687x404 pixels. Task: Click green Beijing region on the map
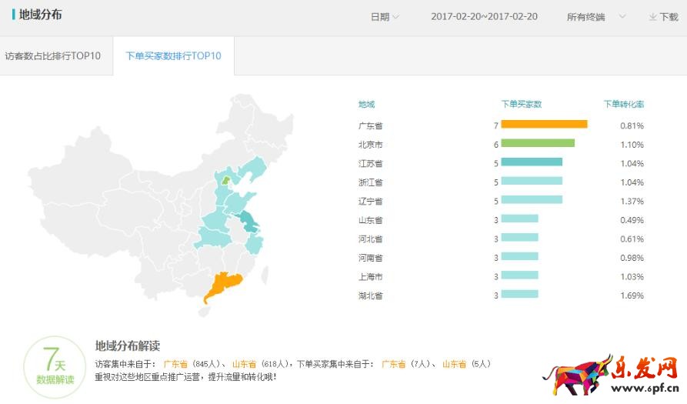[x=225, y=180]
